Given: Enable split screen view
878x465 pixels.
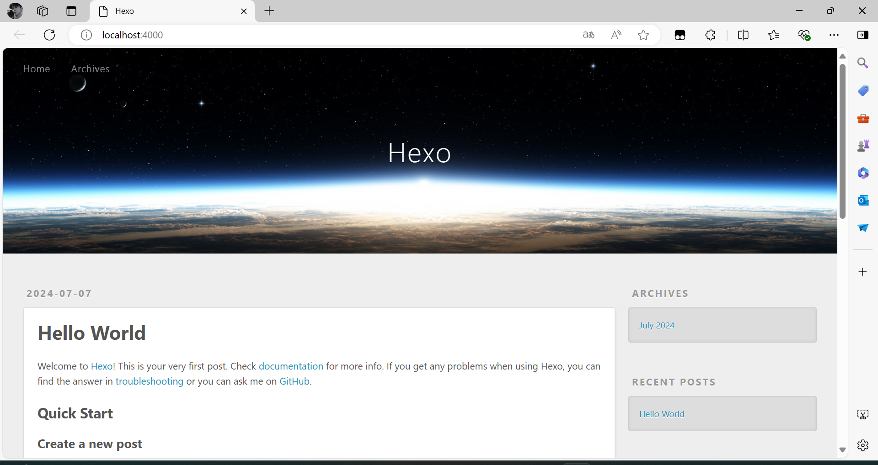Looking at the screenshot, I should (x=743, y=35).
